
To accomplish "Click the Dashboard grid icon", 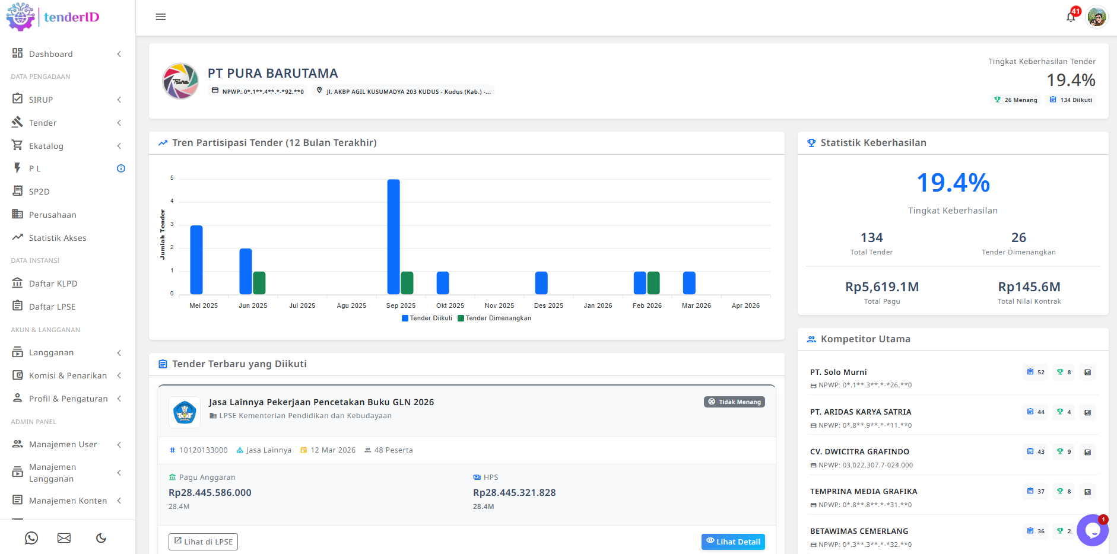I will 18,53.
